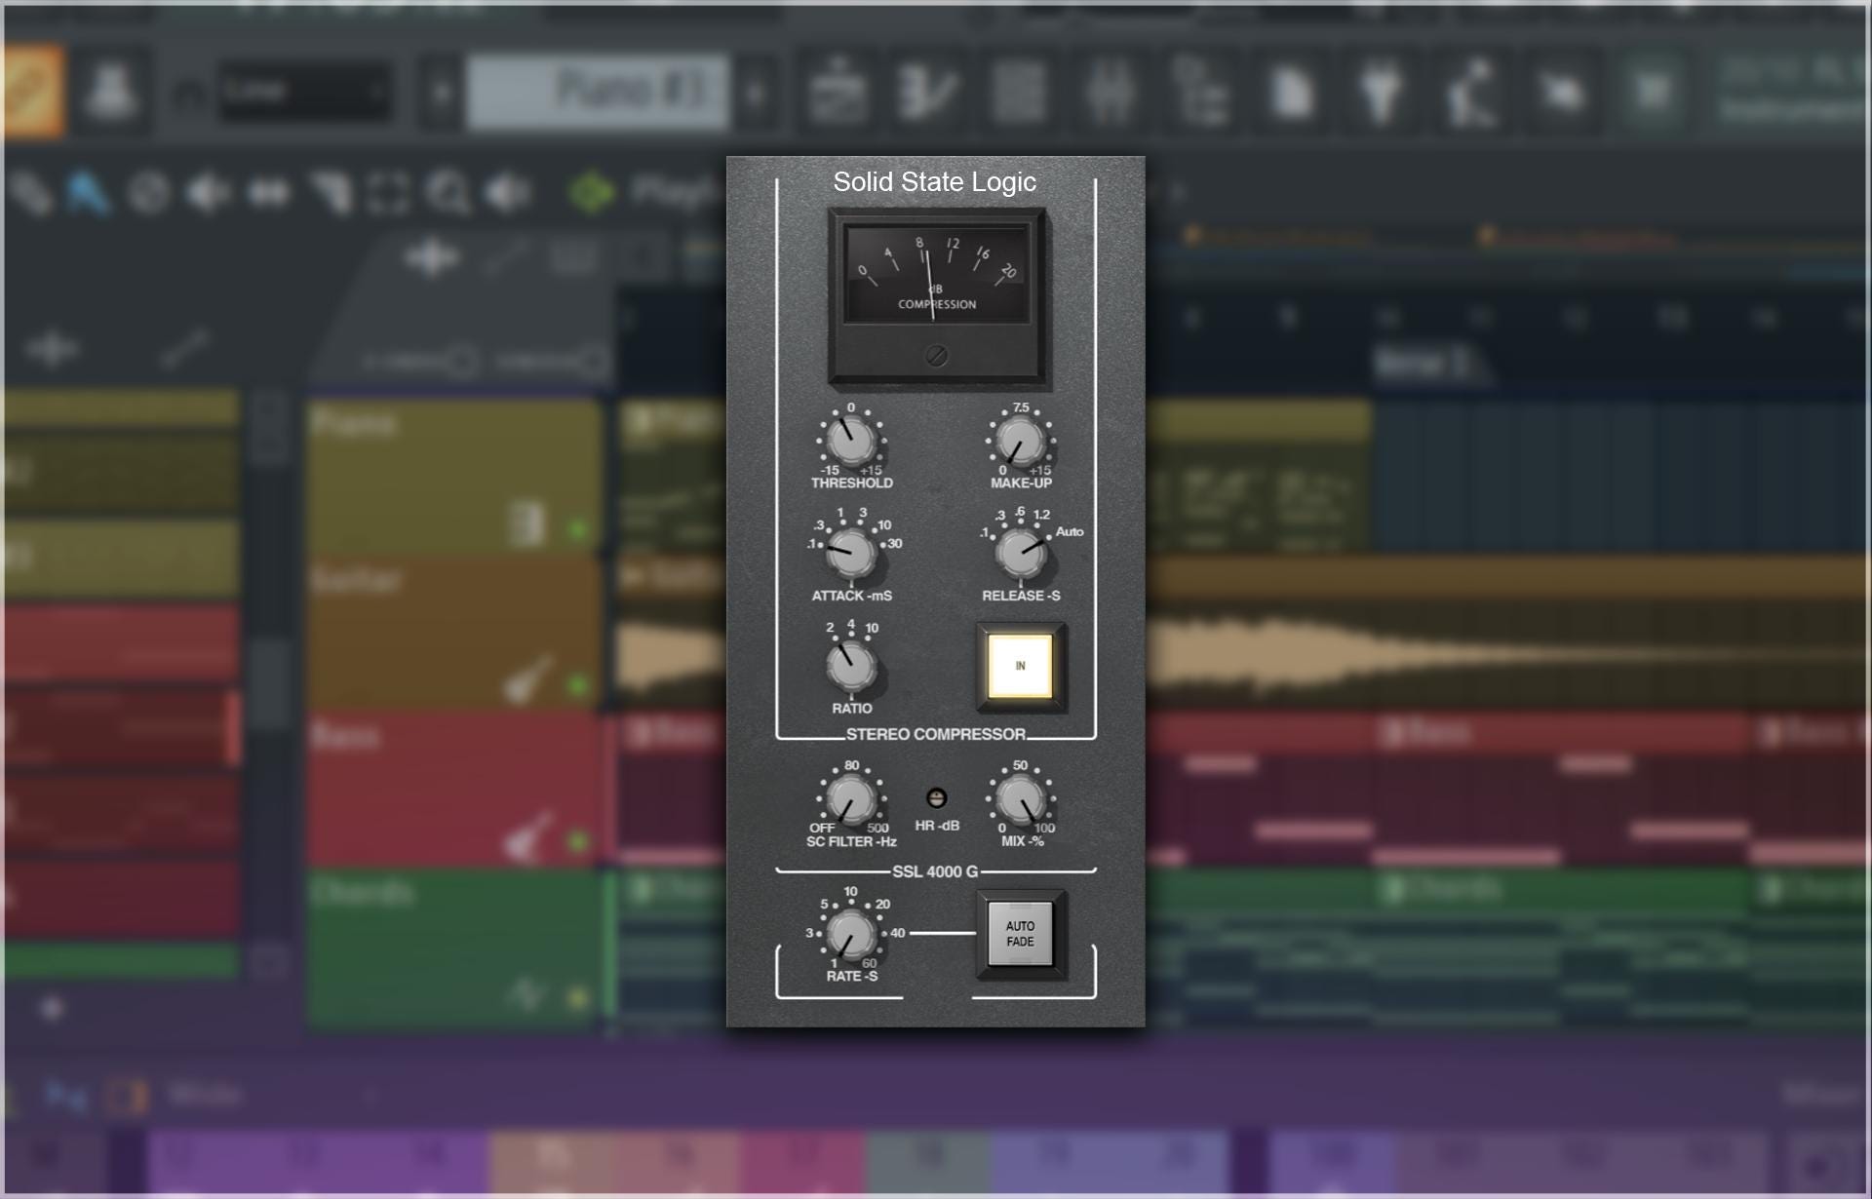Click the 10 ratio value label

coord(872,628)
